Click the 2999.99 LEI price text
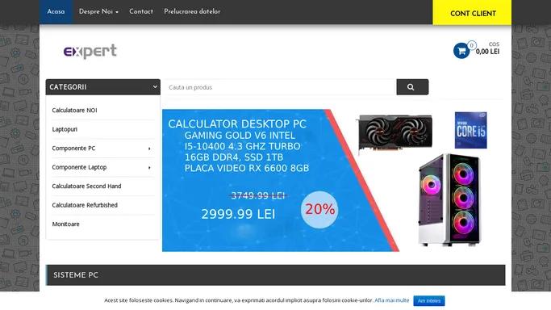Image resolution: width=551 pixels, height=310 pixels. coord(238,214)
